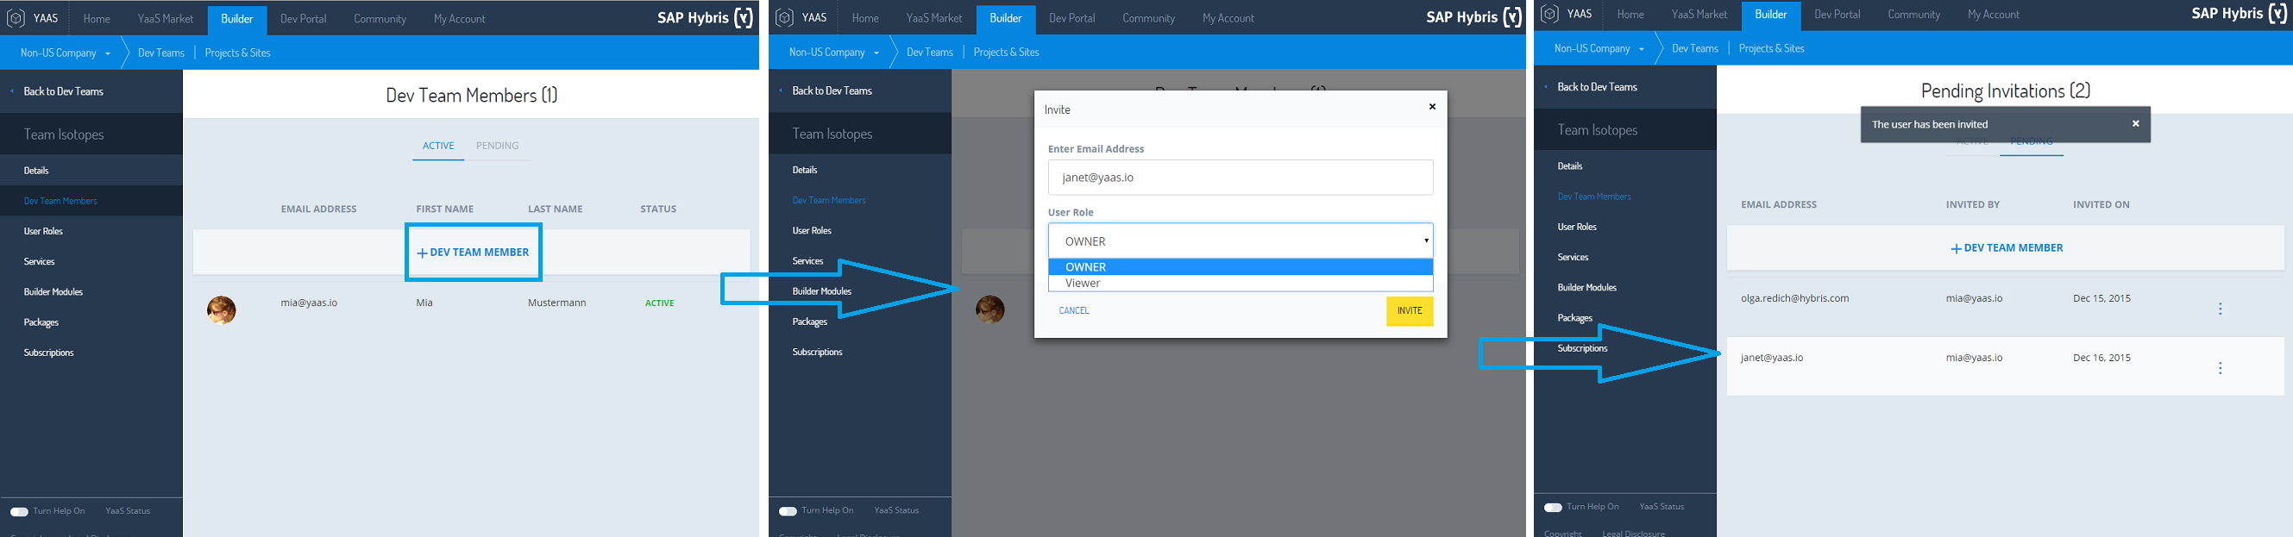Select Viewer from the User Role list
This screenshot has height=537, width=2293.
point(1240,284)
